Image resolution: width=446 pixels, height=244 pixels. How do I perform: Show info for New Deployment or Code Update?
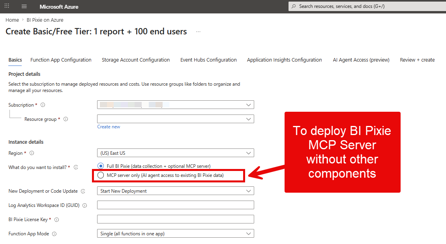coord(83,191)
